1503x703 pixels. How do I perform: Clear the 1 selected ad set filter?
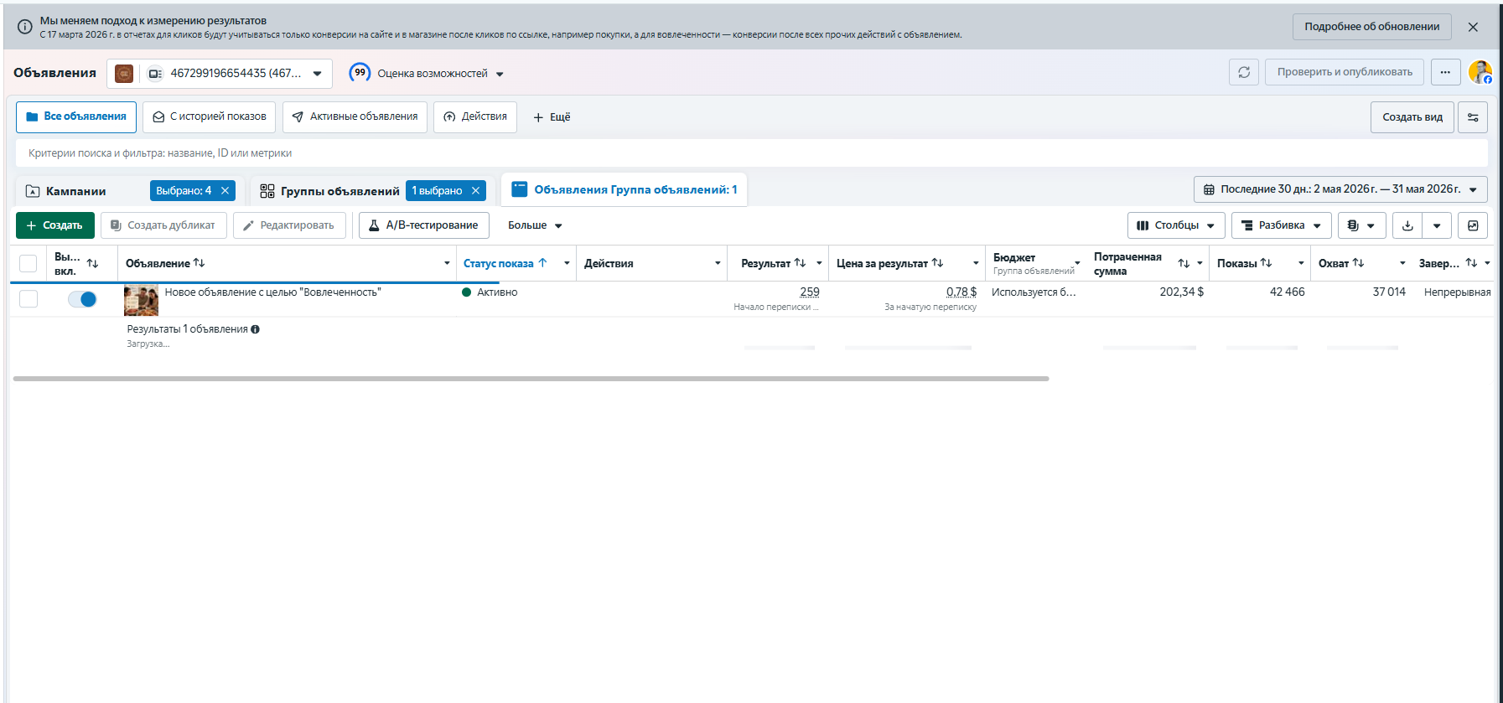point(475,191)
